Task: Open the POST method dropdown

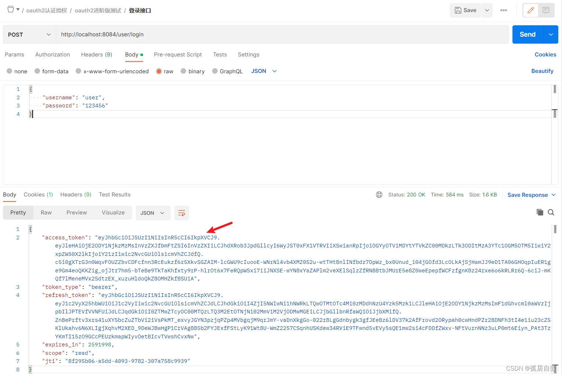Action: pos(29,34)
